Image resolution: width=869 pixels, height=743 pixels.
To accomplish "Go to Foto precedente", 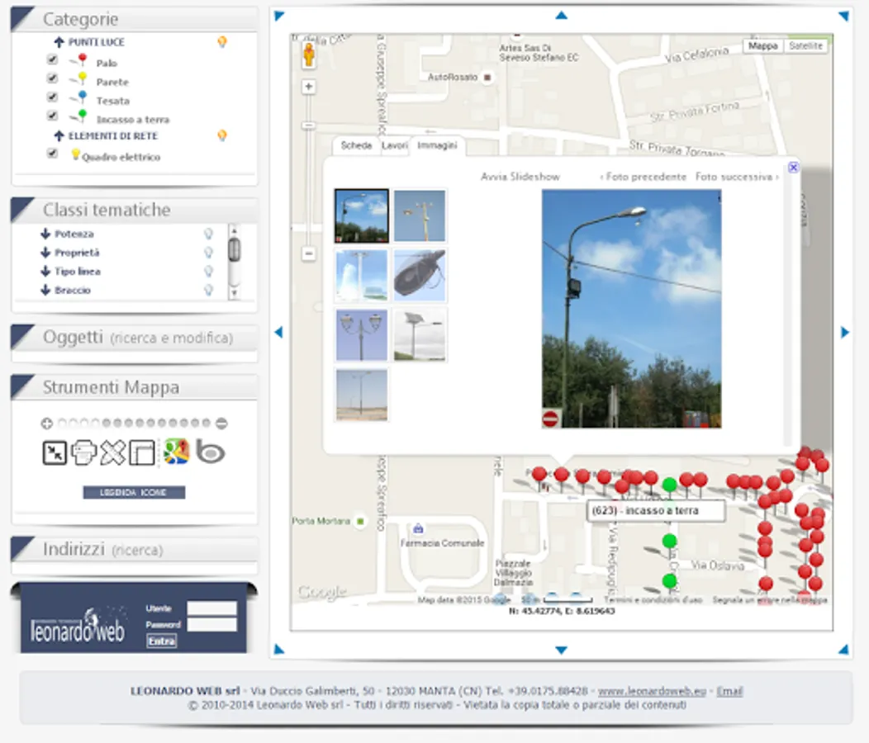I will pos(643,177).
